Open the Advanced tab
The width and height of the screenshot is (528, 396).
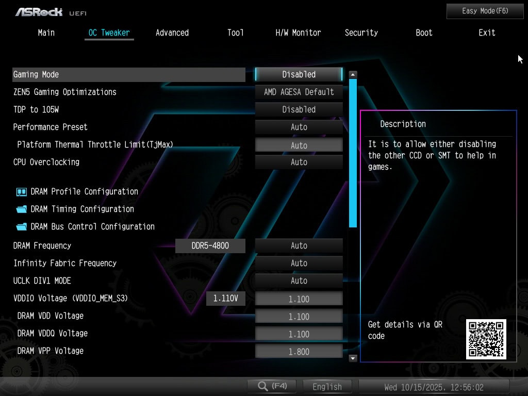(172, 32)
